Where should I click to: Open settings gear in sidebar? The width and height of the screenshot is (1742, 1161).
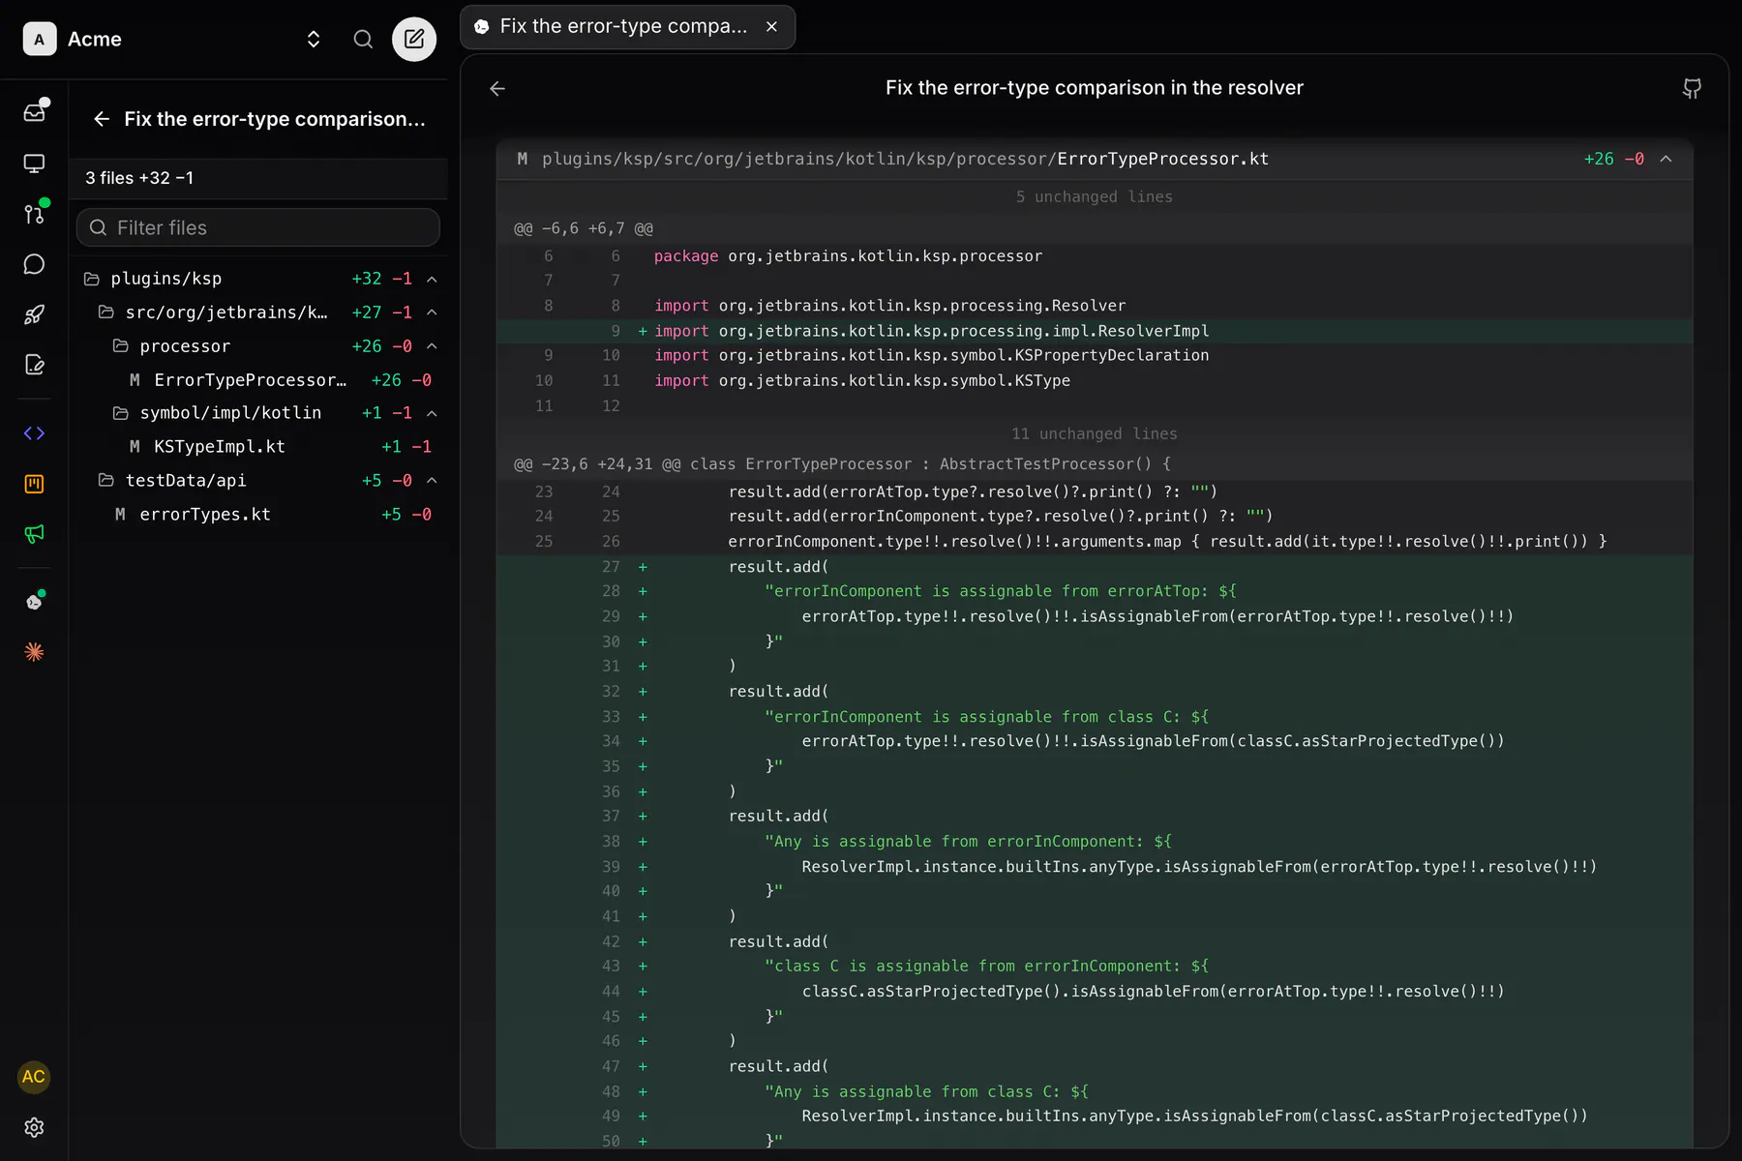click(x=34, y=1127)
